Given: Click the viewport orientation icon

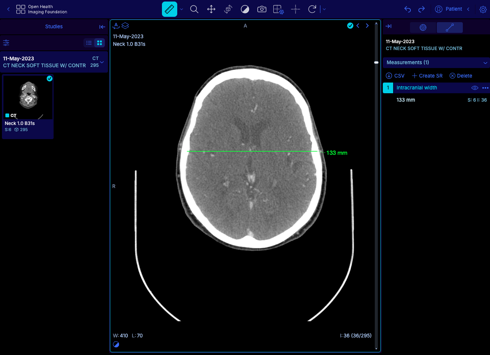Looking at the screenshot, I should click(x=116, y=26).
